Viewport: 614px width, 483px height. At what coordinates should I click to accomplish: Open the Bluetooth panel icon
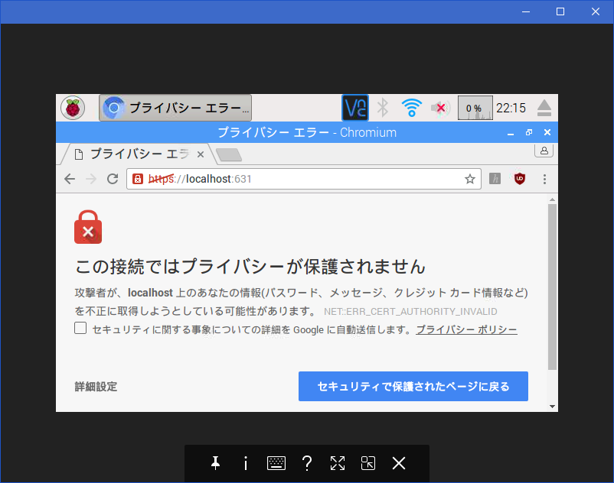pos(382,107)
